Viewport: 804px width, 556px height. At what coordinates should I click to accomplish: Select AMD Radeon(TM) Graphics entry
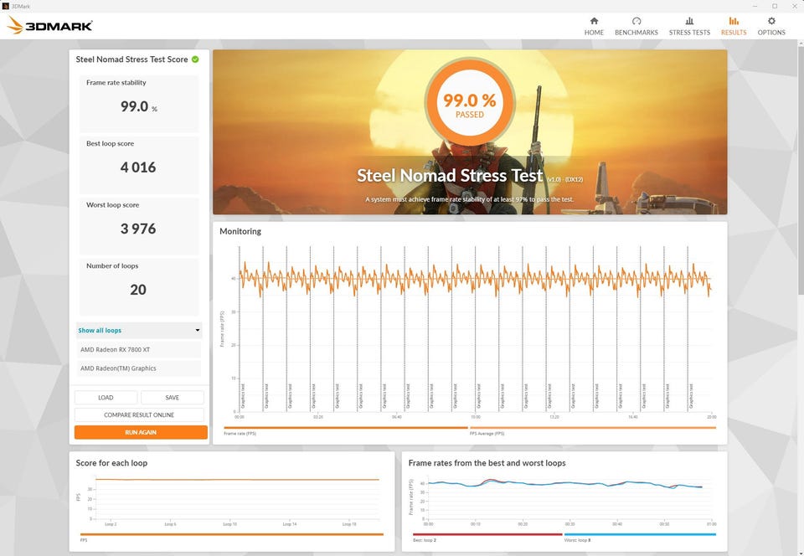coord(139,368)
